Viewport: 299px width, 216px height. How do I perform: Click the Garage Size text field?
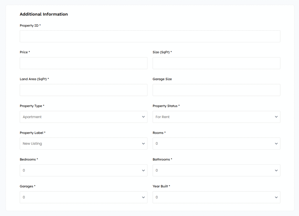(x=216, y=90)
